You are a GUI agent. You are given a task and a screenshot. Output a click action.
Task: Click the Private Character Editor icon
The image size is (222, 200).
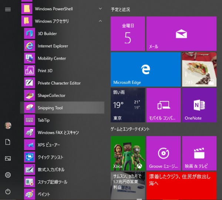pos(30,83)
